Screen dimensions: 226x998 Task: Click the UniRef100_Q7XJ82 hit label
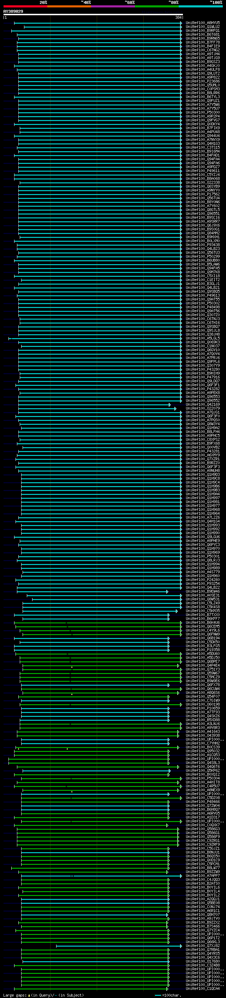[x=203, y=946]
